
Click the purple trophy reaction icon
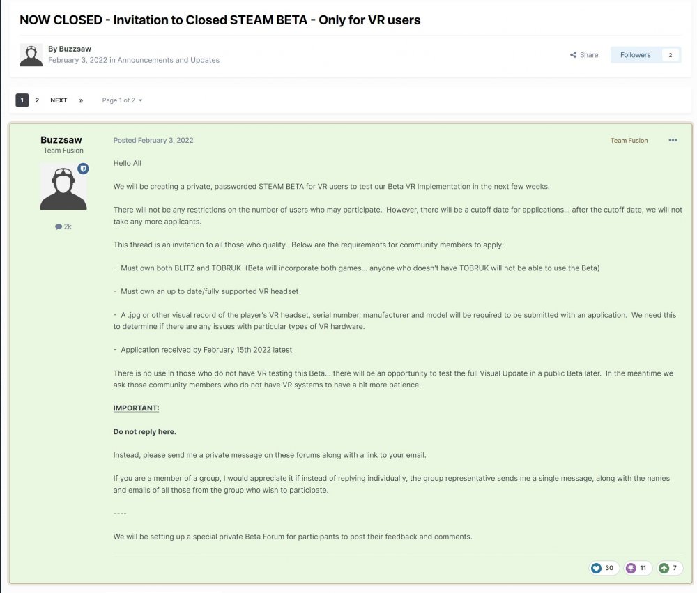pos(630,568)
